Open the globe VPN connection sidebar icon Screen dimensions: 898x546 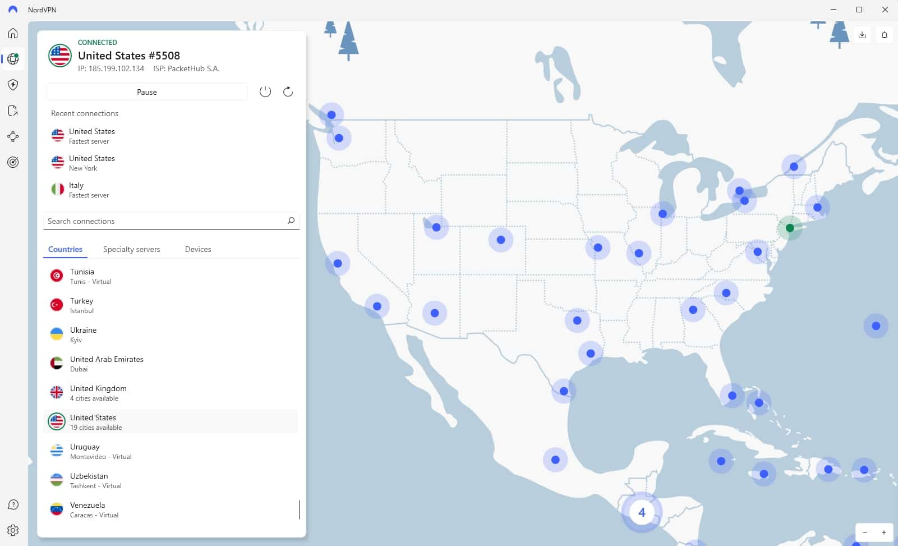(13, 59)
